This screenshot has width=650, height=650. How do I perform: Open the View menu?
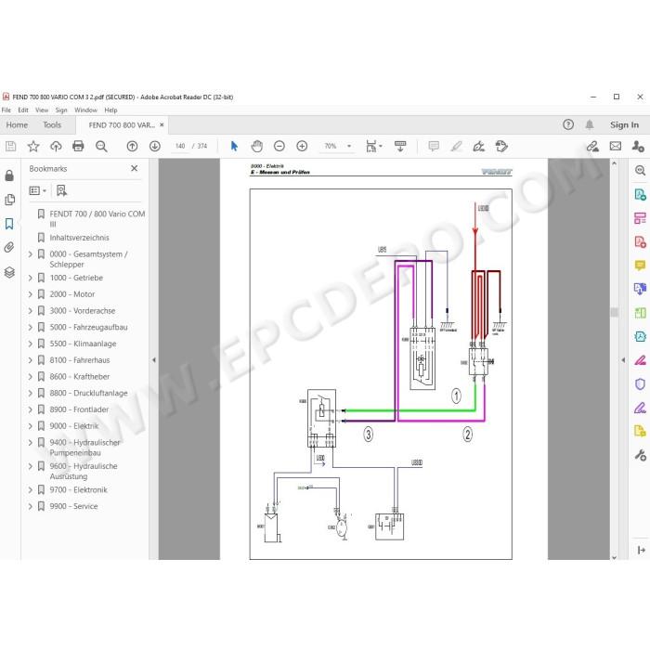click(x=42, y=110)
